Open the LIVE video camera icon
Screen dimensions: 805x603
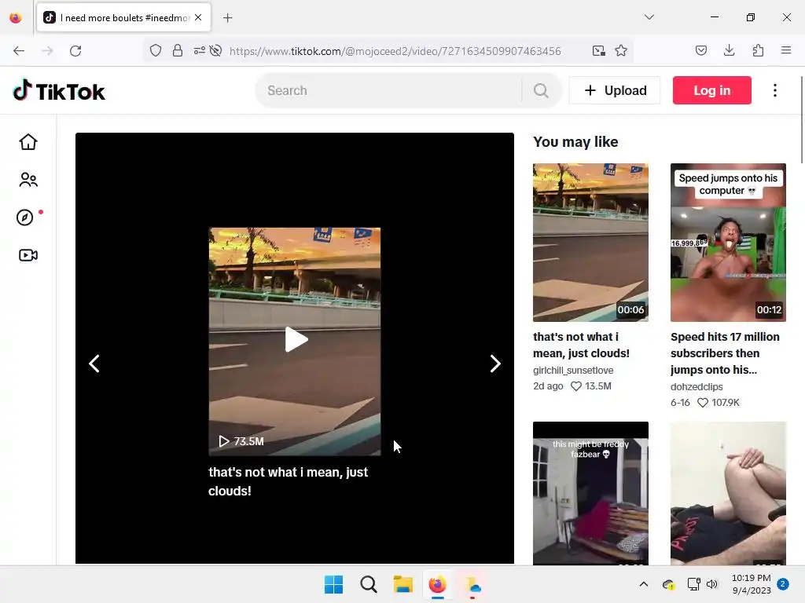[28, 255]
